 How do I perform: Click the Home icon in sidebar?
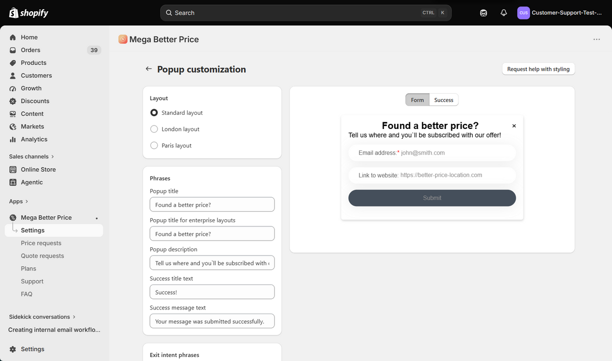click(x=13, y=37)
